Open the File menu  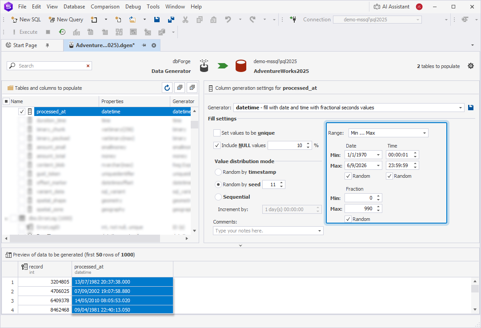[x=22, y=6]
